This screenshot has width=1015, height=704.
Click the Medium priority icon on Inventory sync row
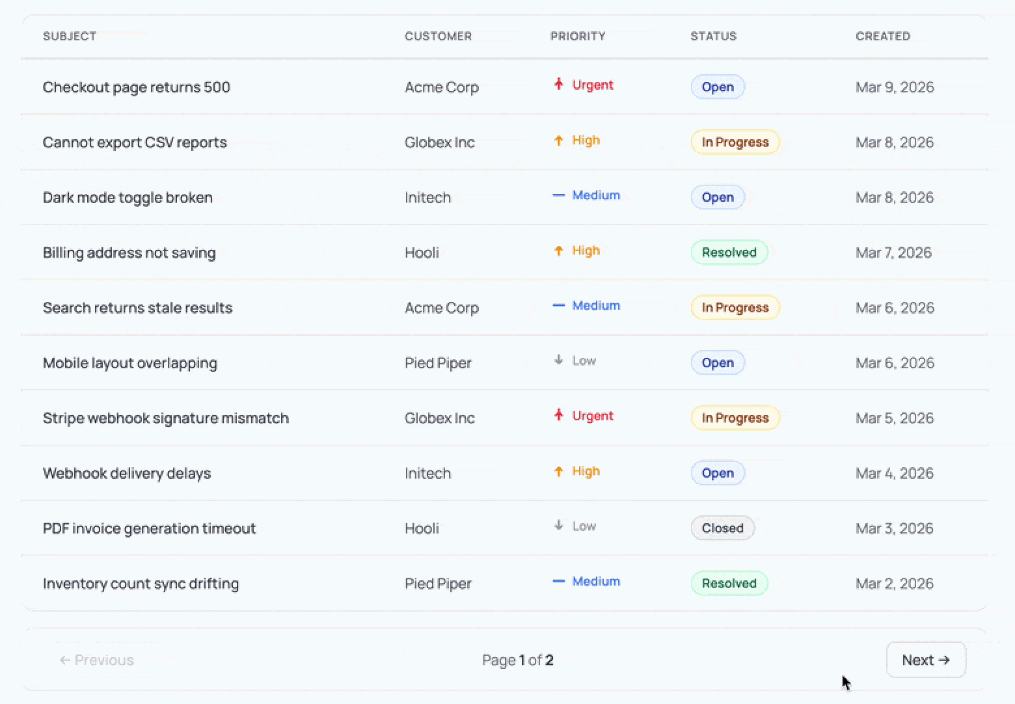coord(558,581)
